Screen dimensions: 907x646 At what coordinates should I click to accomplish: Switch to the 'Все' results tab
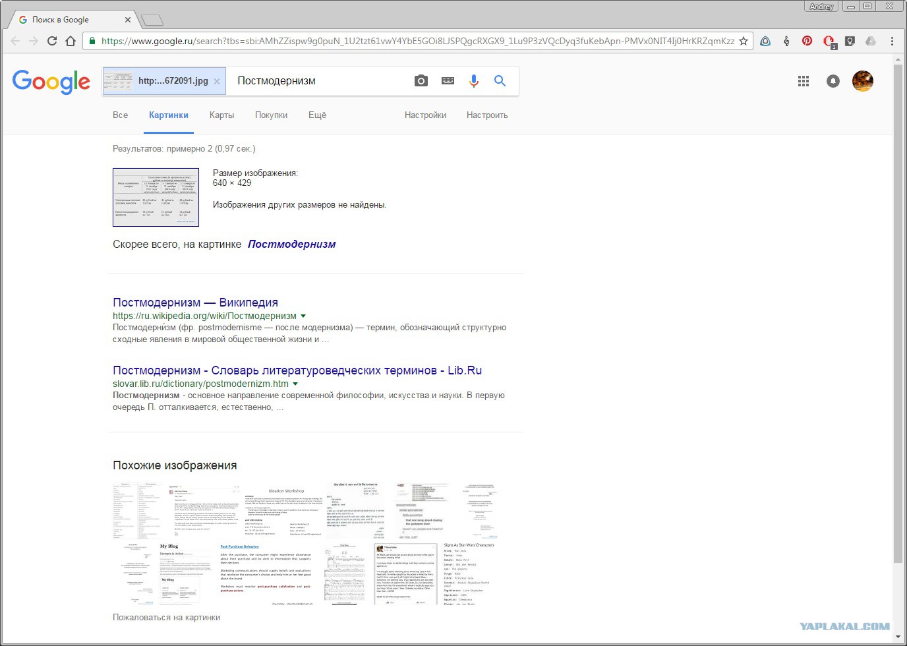point(121,115)
